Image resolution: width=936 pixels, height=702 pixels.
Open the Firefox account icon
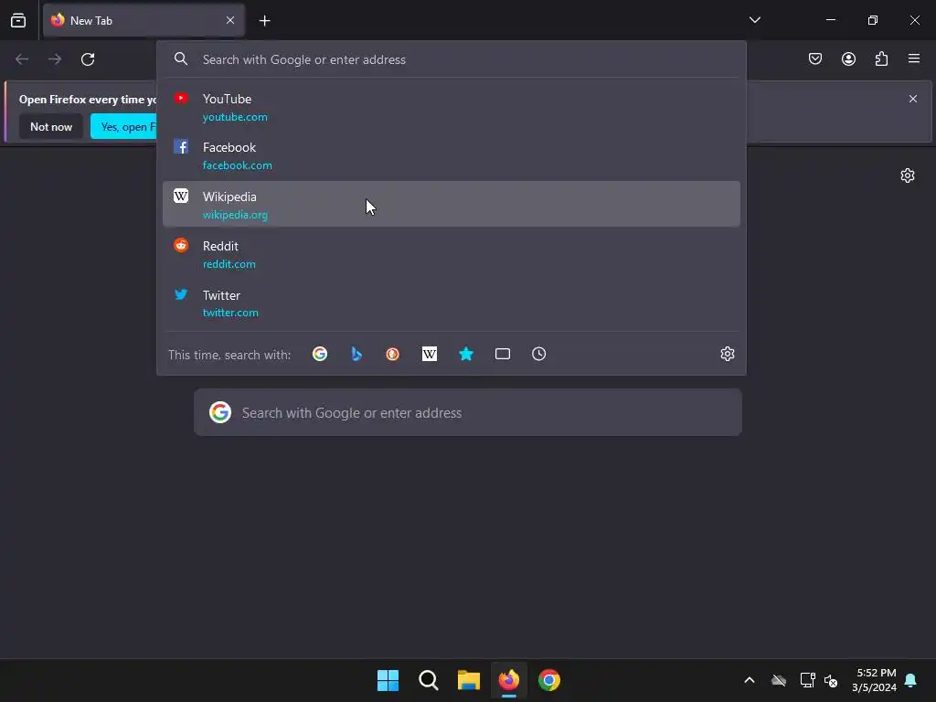pos(848,58)
